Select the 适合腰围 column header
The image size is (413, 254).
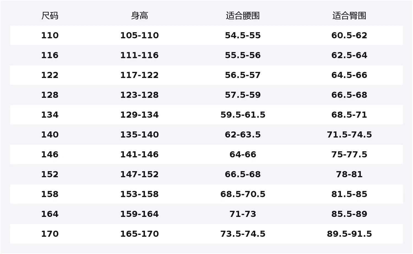[x=243, y=16]
